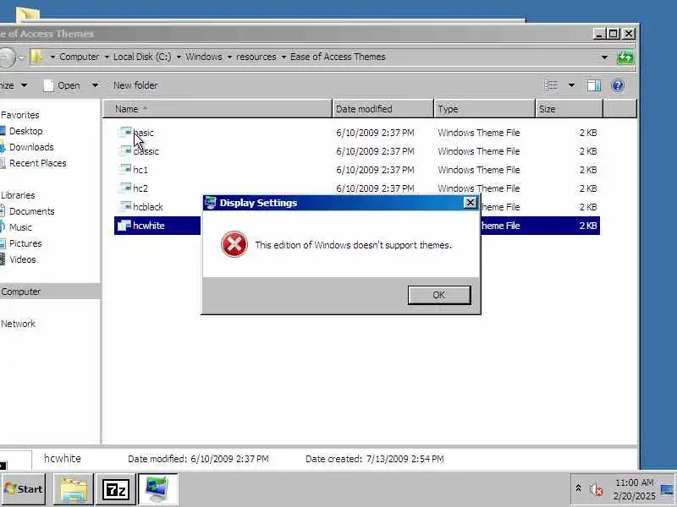The image size is (677, 507).
Task: Maximize the Ease of Access Themes window
Action: [613, 33]
